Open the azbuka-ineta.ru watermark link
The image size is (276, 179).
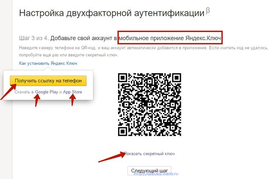pyautogui.click(x=156, y=174)
